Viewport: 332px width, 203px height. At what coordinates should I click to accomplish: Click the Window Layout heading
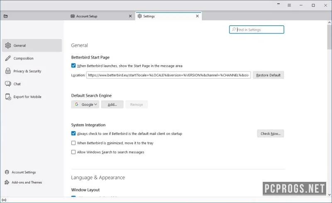[85, 190]
